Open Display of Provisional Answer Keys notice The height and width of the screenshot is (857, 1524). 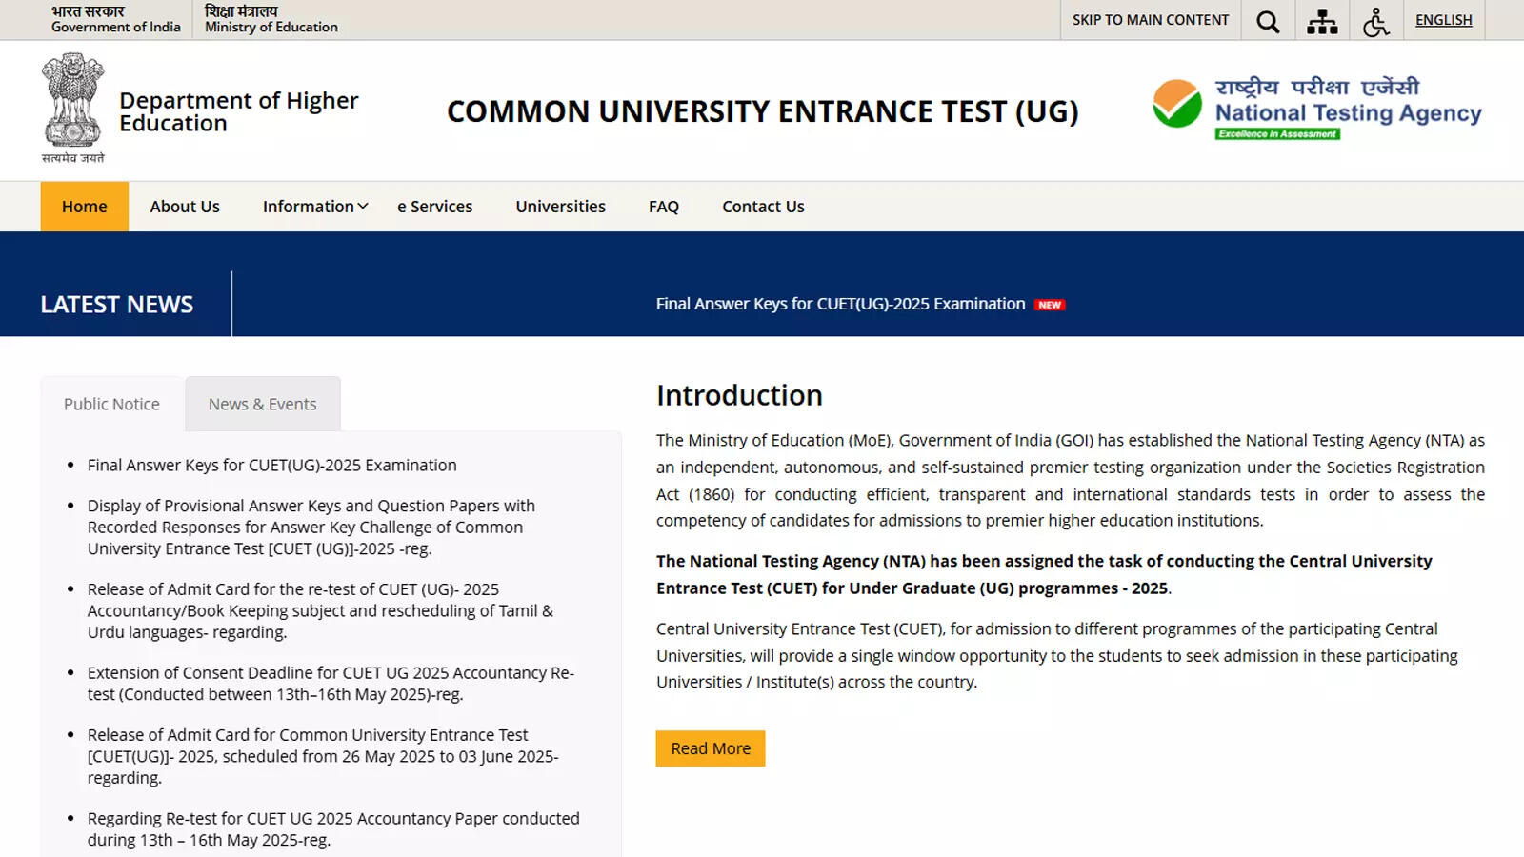point(311,527)
